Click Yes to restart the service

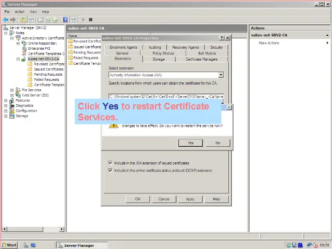tap(190, 143)
